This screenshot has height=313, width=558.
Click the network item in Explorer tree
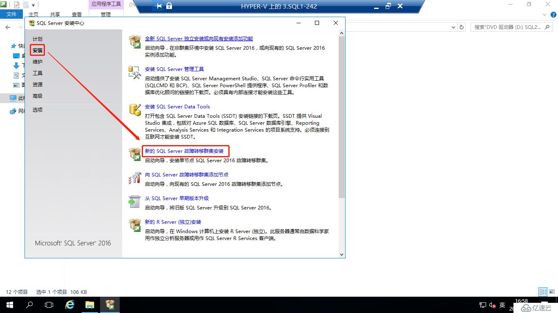coord(17,111)
